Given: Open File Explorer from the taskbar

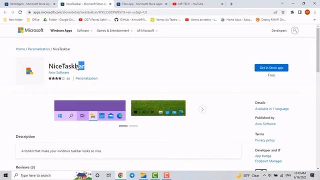Looking at the screenshot, I should [x=143, y=175].
